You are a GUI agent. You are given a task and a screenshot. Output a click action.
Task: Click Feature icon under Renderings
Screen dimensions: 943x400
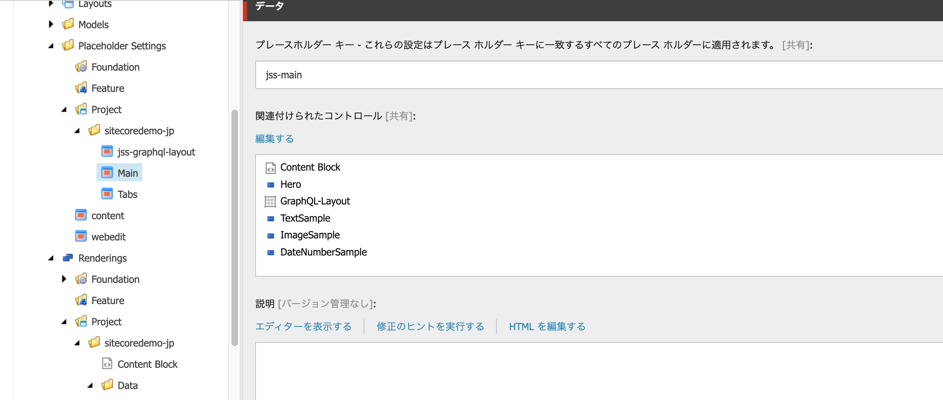pyautogui.click(x=81, y=300)
